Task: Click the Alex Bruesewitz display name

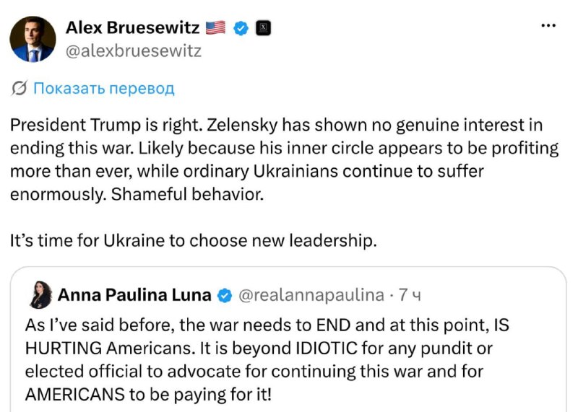Action: click(133, 27)
